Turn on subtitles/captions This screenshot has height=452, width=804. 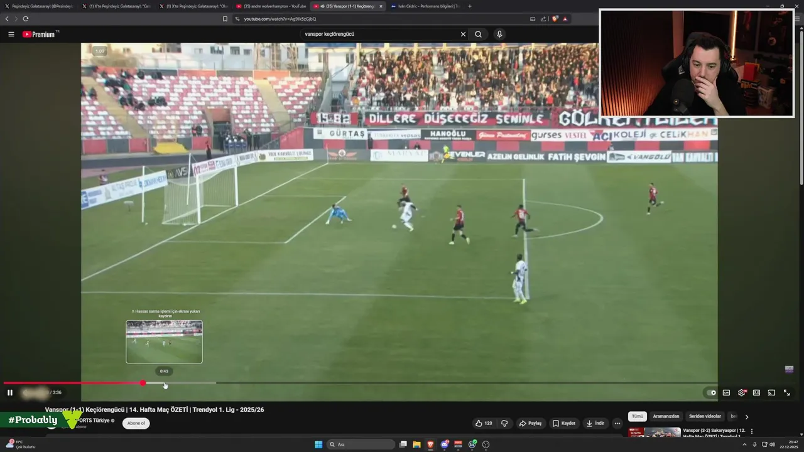click(x=726, y=392)
